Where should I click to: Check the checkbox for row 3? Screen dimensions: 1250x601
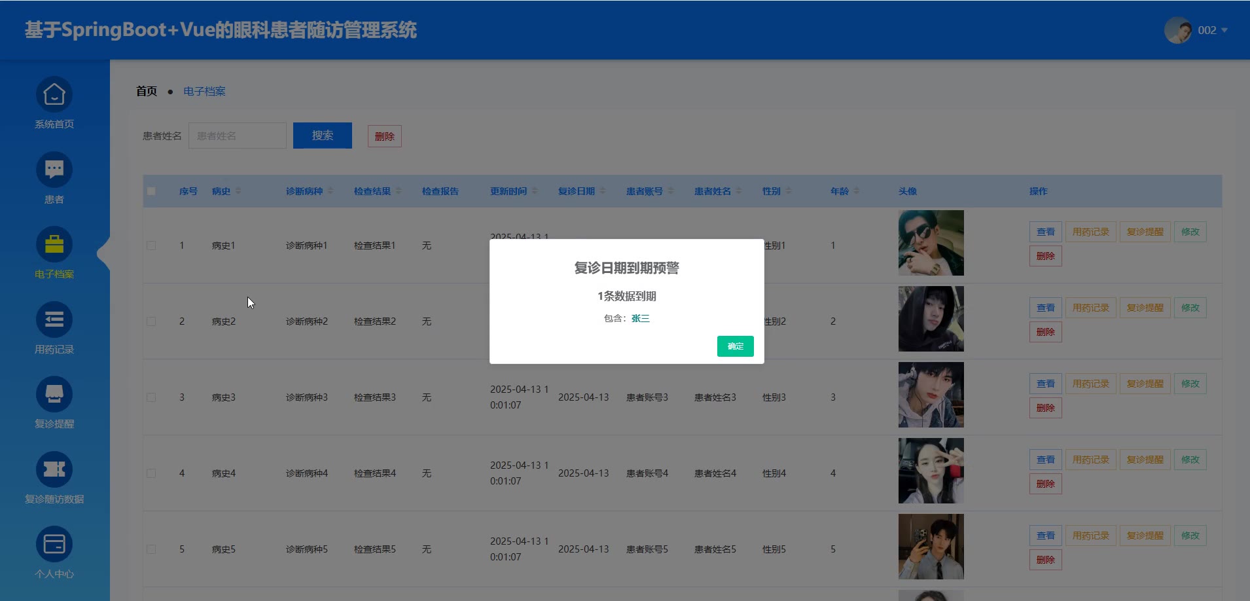tap(151, 397)
